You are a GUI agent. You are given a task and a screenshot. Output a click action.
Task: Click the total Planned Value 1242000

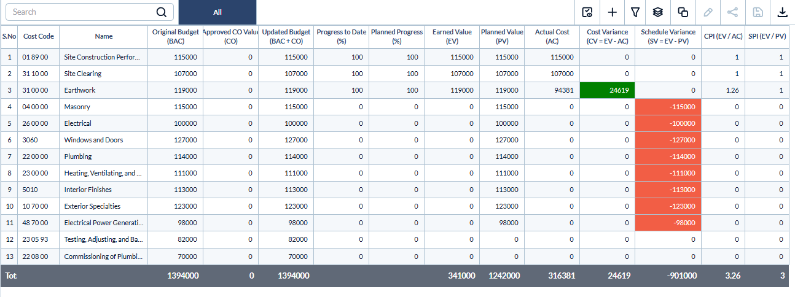(506, 276)
